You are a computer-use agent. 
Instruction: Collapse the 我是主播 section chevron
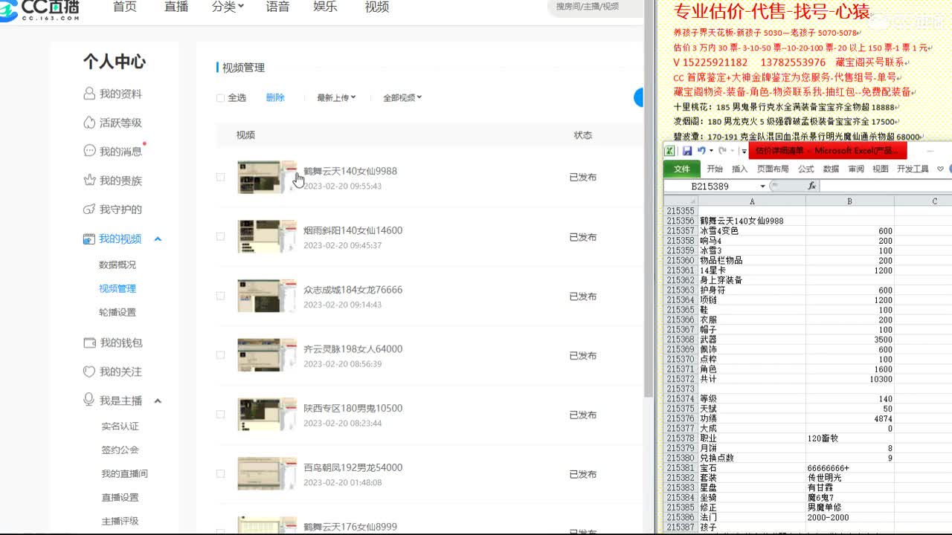158,401
